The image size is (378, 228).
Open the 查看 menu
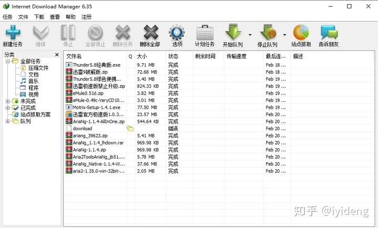click(55, 17)
